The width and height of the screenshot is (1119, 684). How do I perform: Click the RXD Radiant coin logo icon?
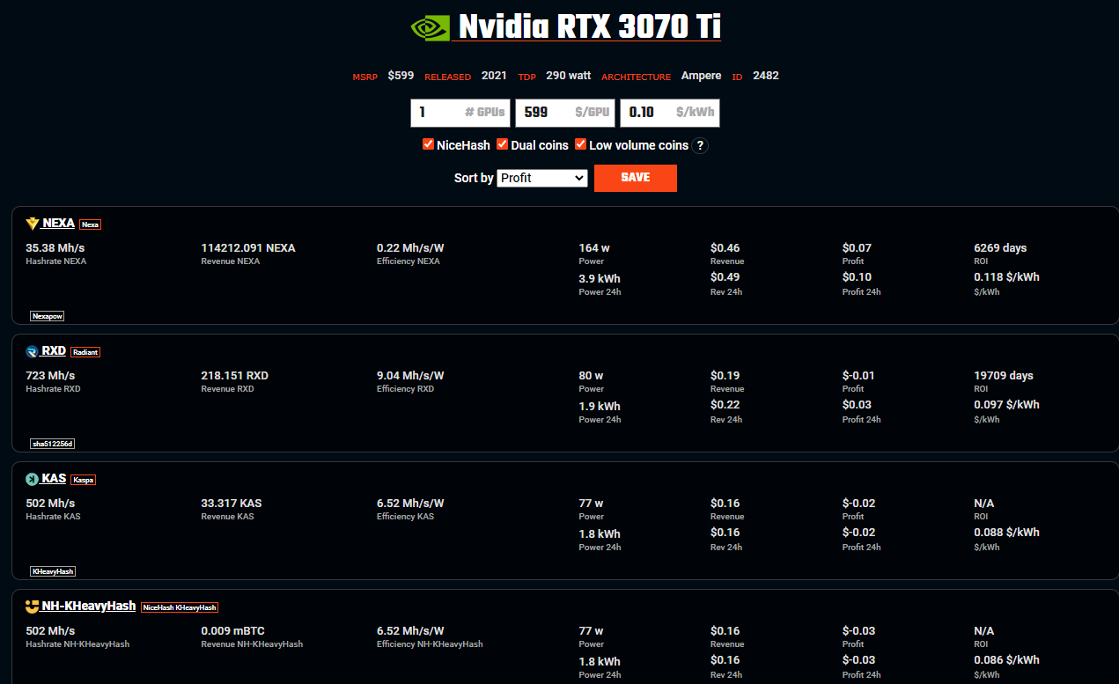(33, 351)
